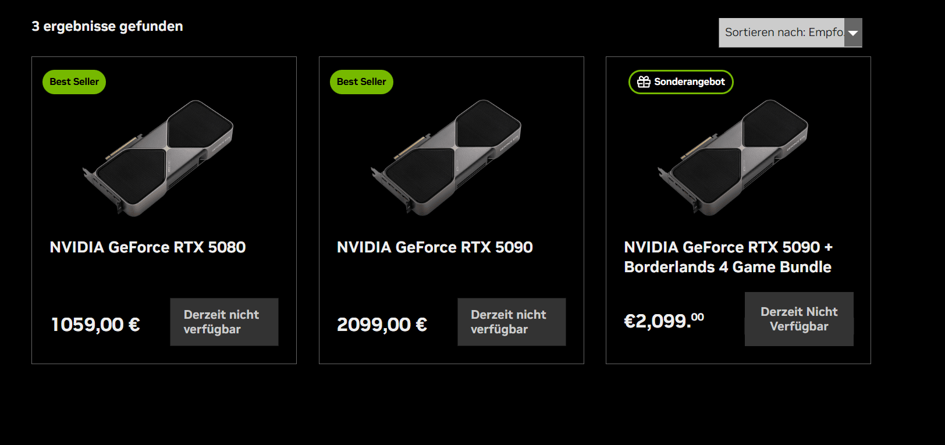Click the Best Seller badge on RTX 5090
Viewport: 945px width, 445px height.
[361, 82]
